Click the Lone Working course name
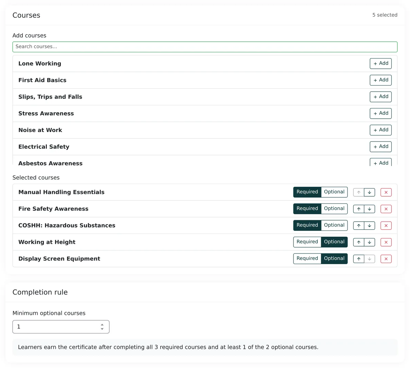410x368 pixels. [x=40, y=64]
